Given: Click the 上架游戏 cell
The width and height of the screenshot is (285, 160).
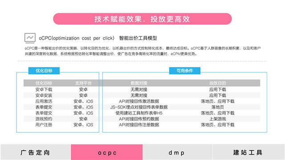Looking at the screenshot, I should [x=218, y=119].
